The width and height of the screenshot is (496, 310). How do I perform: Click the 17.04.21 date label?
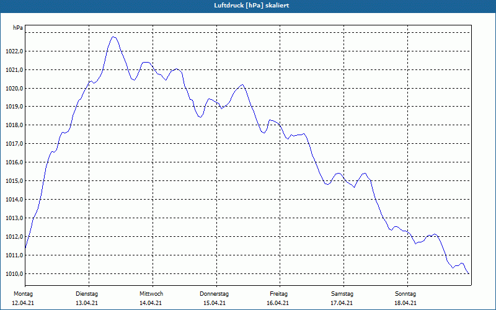click(x=342, y=303)
